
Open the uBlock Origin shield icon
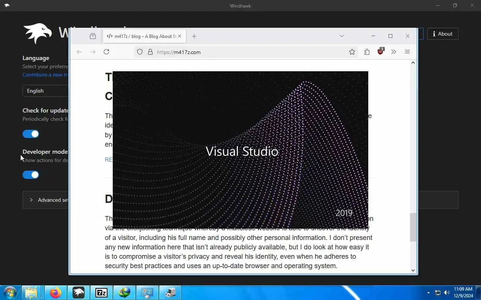[380, 52]
